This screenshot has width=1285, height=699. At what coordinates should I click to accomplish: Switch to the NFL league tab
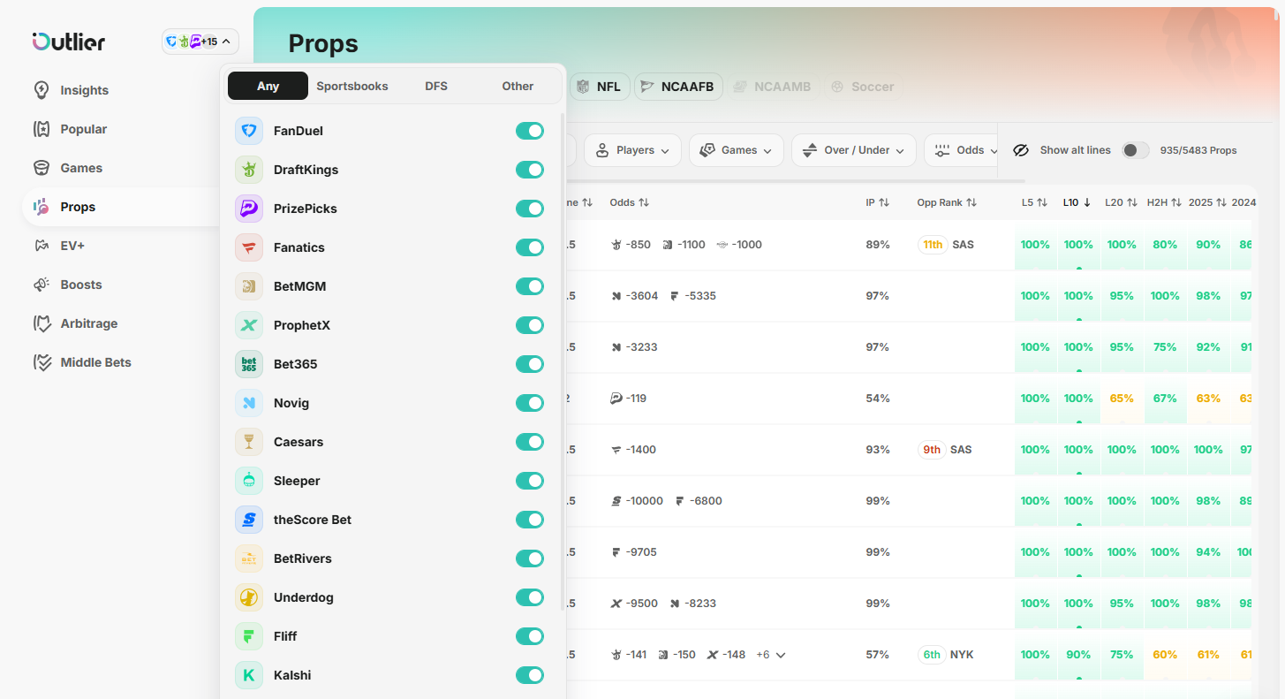(x=600, y=87)
